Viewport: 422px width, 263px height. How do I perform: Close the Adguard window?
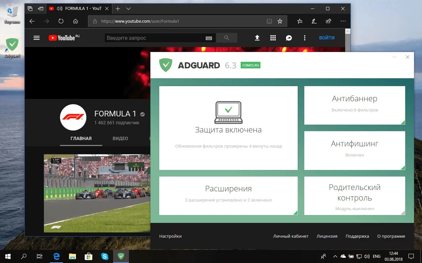407,57
